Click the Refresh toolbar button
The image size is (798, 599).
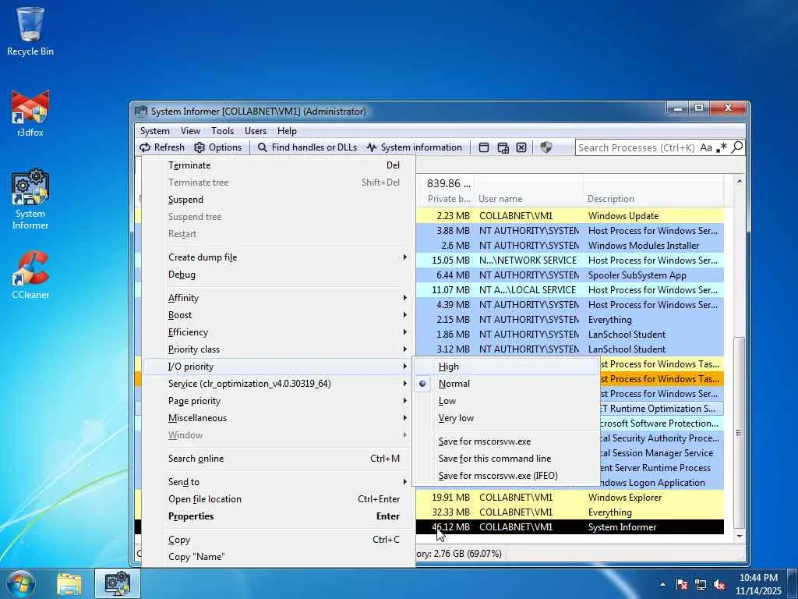click(x=162, y=147)
